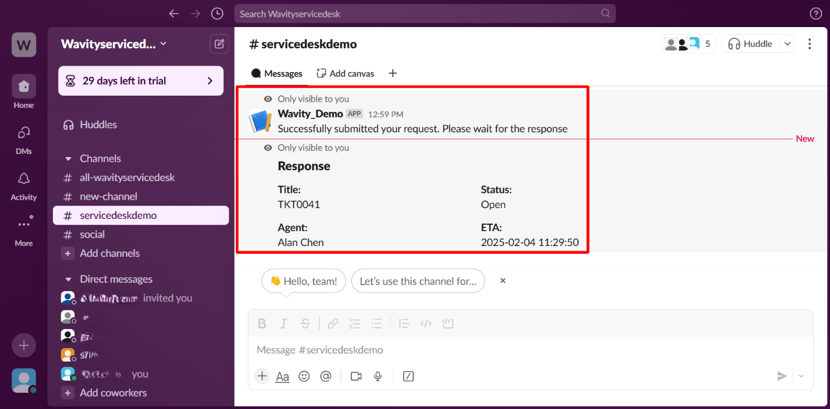Screen dimensions: 830x409
Task: Click the Add canvas tab
Action: [x=345, y=73]
